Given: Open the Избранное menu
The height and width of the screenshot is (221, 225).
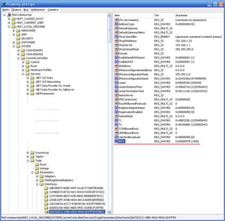Looking at the screenshot, I should [38, 10].
